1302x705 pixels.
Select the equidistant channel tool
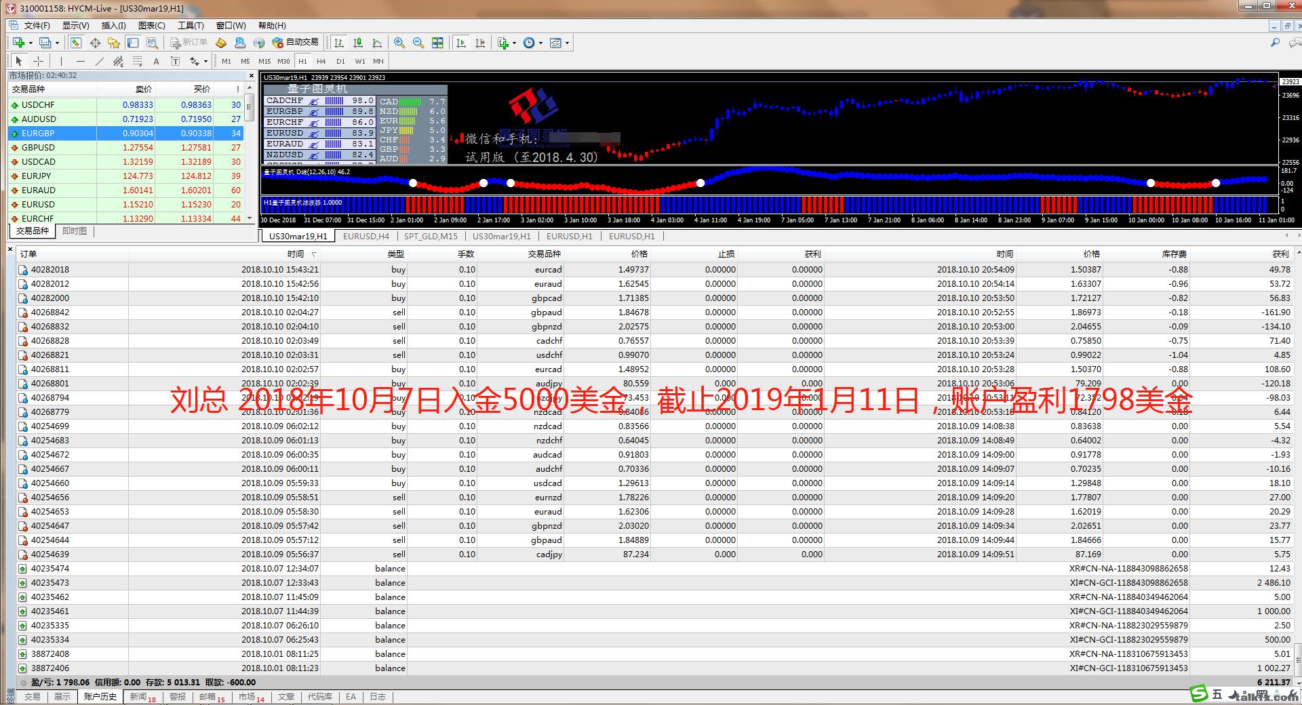(119, 61)
